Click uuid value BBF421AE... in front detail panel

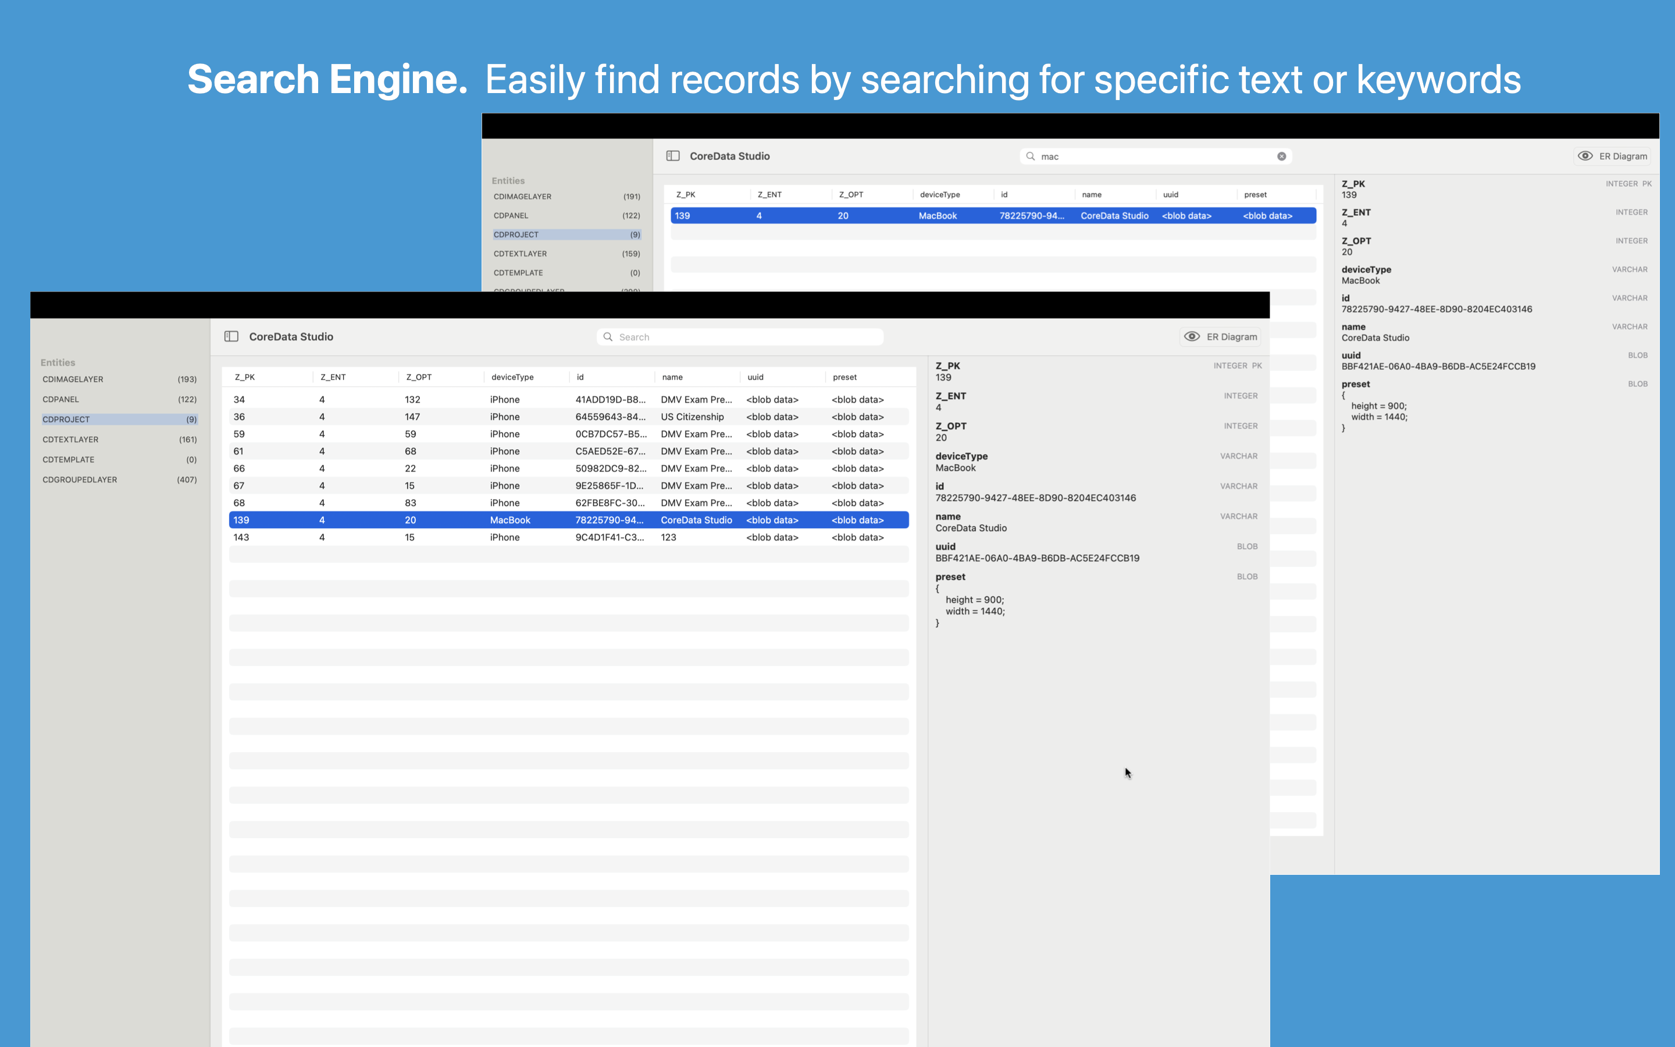tap(1037, 558)
